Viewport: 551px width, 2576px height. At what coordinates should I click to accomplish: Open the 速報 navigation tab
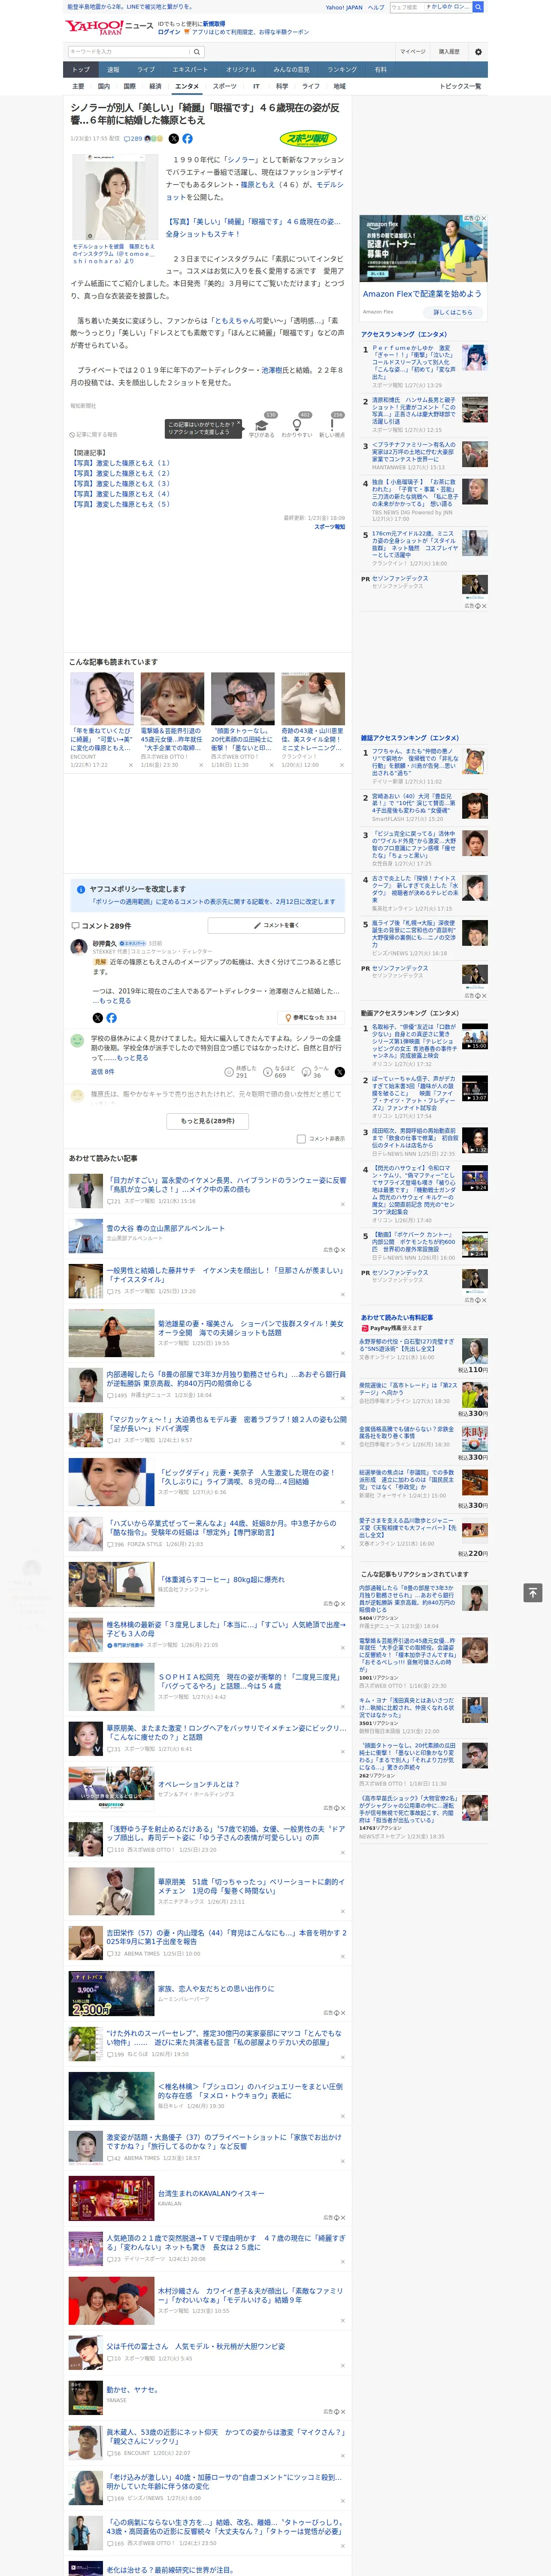113,69
